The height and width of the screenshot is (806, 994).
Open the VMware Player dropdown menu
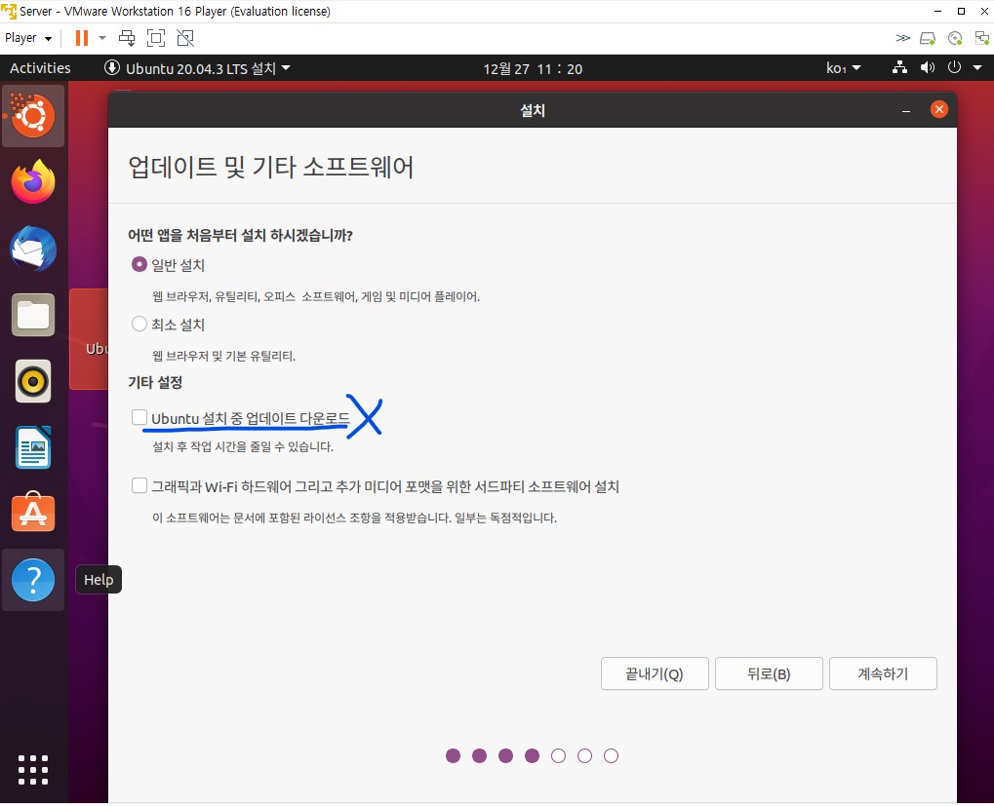28,38
